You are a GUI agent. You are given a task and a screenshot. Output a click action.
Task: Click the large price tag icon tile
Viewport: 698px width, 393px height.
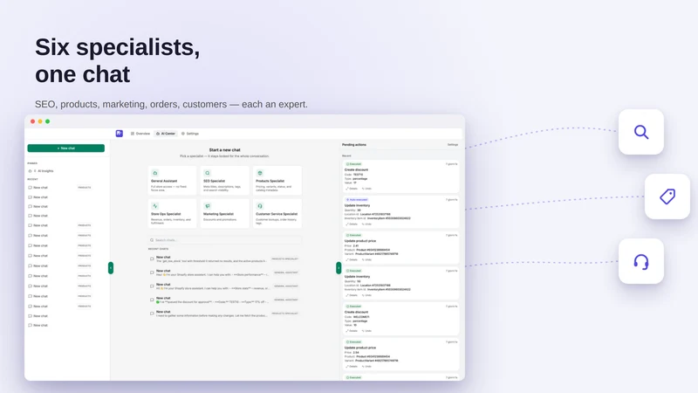coord(667,196)
